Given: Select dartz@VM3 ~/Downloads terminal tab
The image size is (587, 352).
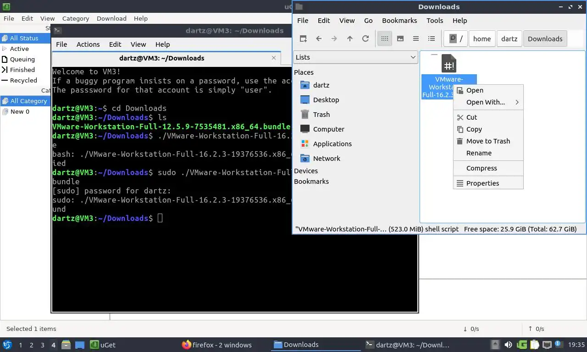Looking at the screenshot, I should 161,58.
